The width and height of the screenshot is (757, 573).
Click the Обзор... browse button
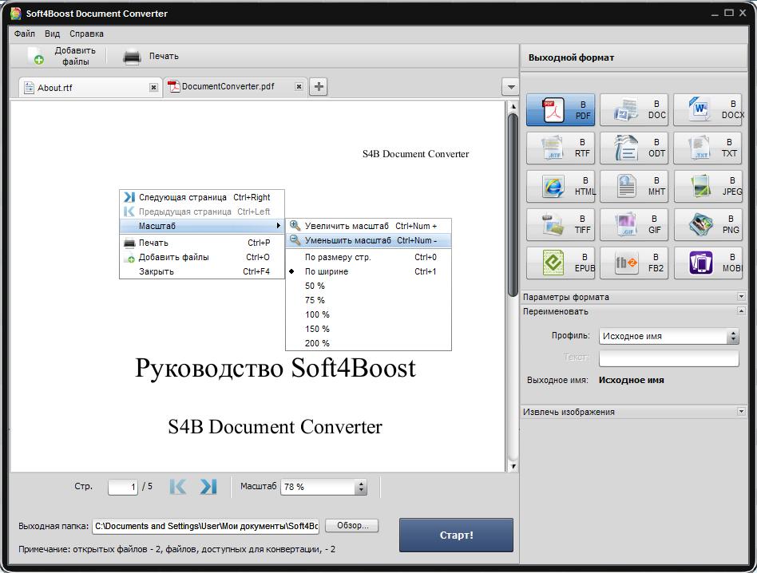pos(352,526)
